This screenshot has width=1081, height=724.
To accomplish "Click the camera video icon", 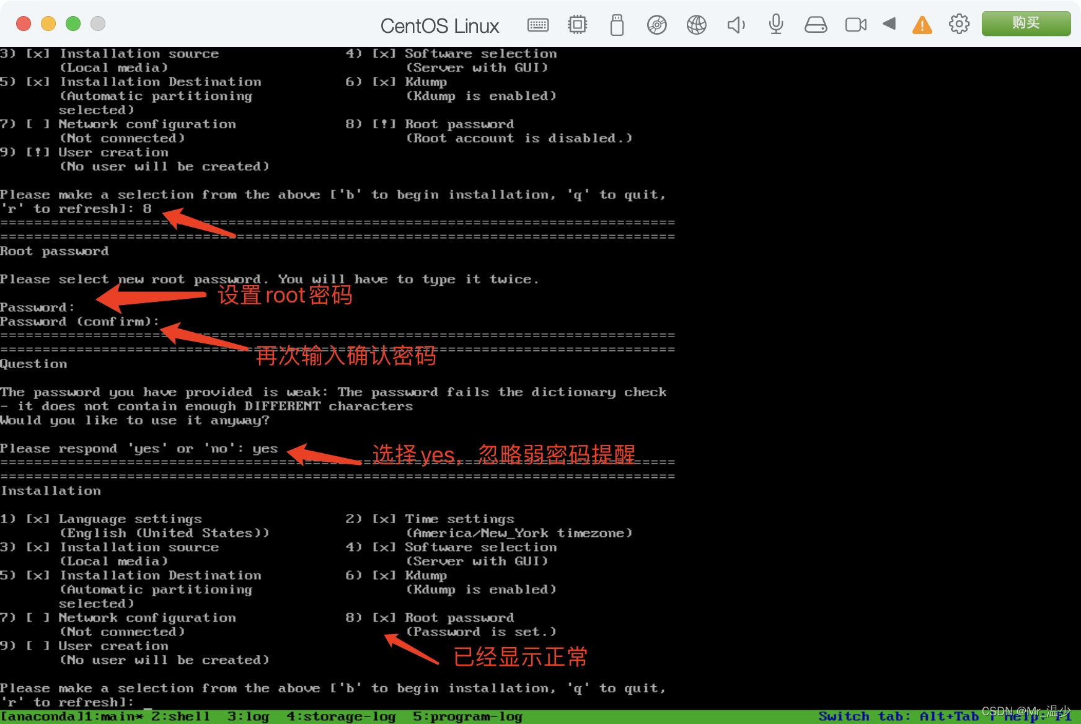I will pos(856,25).
